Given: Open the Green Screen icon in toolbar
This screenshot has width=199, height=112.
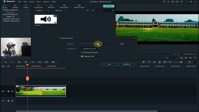Looking at the screenshot, I should [x=53, y=62].
